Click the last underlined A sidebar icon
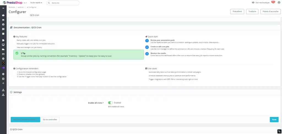 coord(3,95)
